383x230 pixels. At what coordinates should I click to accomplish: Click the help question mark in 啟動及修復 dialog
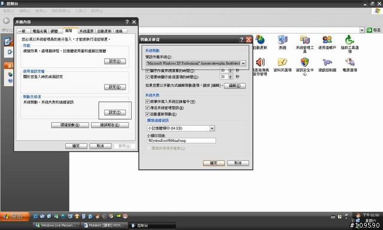click(241, 40)
